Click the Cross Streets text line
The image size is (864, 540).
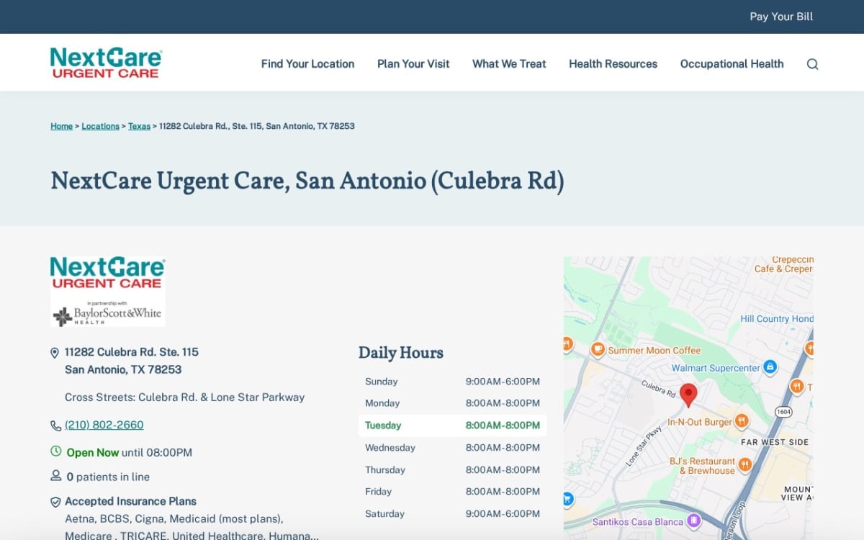coord(184,397)
